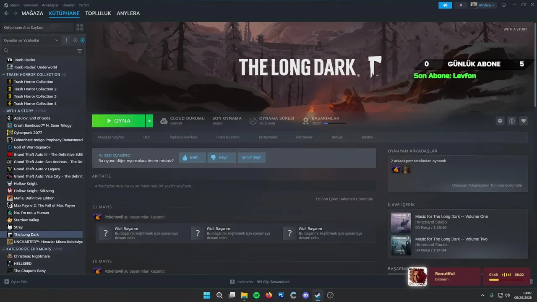Switch to the MAĞAZA tab

(32, 13)
